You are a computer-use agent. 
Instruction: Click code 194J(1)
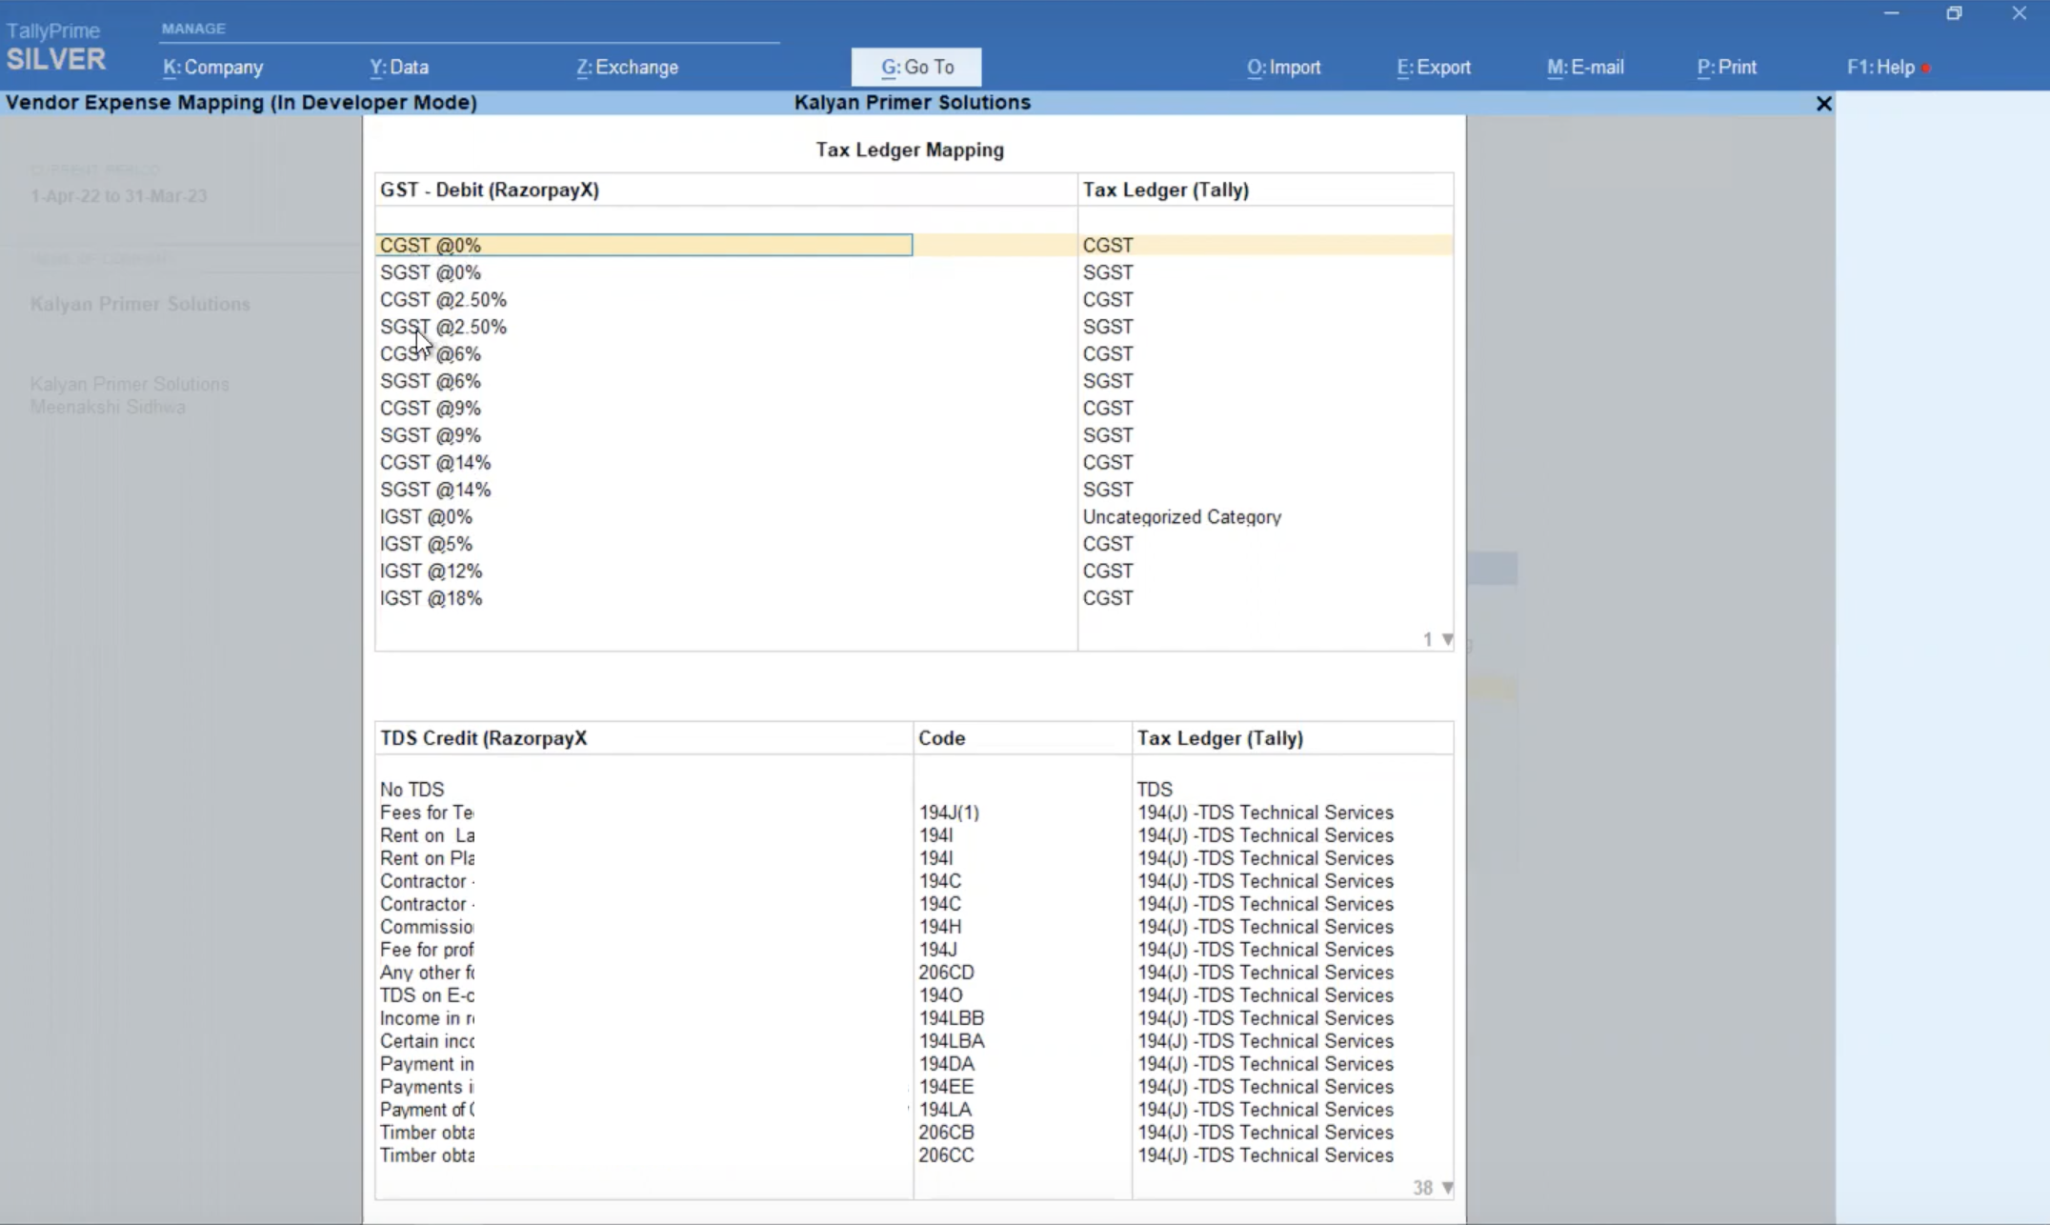pyautogui.click(x=949, y=813)
